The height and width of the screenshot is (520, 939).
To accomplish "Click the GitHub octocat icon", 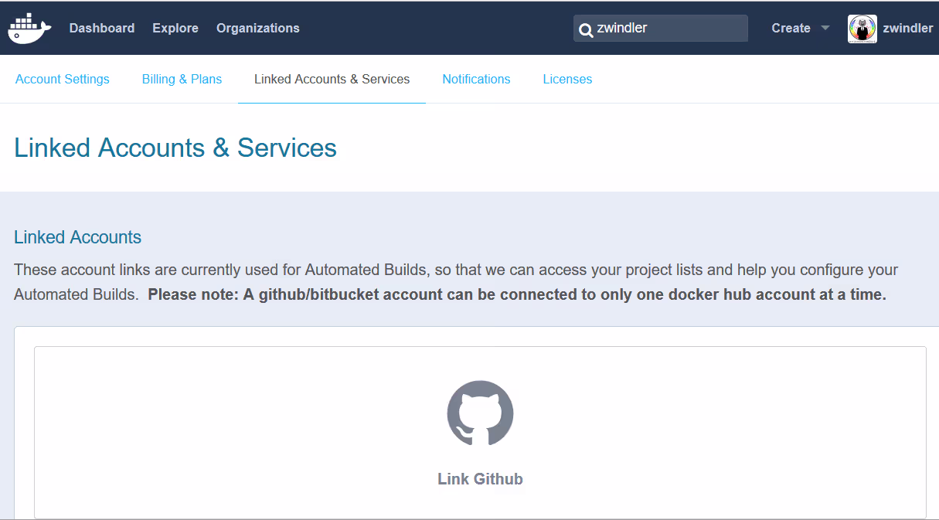I will (x=480, y=413).
